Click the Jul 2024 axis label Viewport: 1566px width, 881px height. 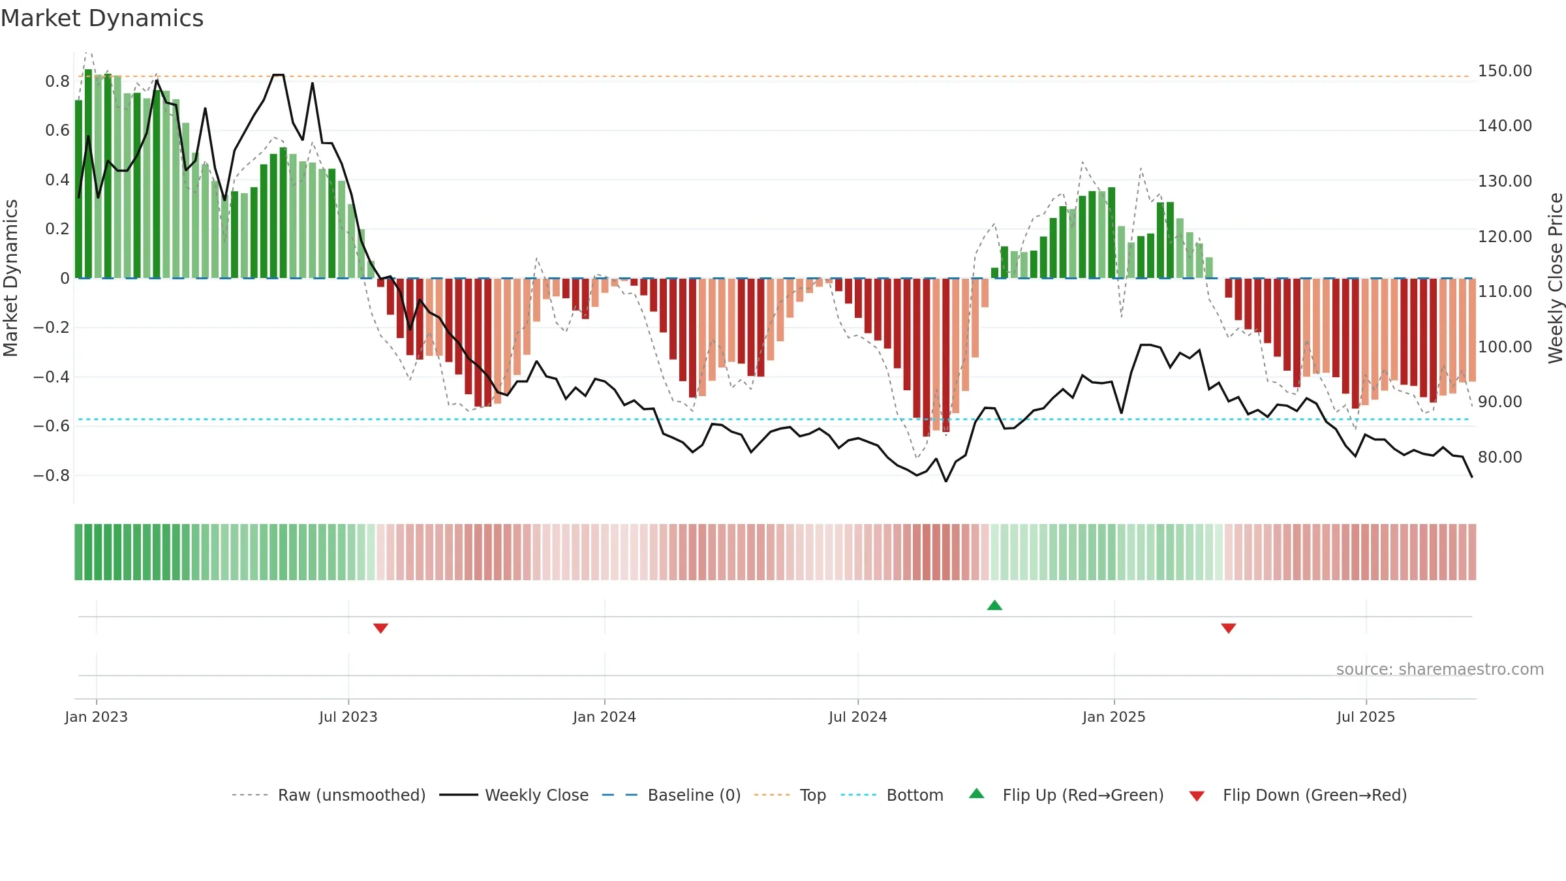tap(858, 717)
